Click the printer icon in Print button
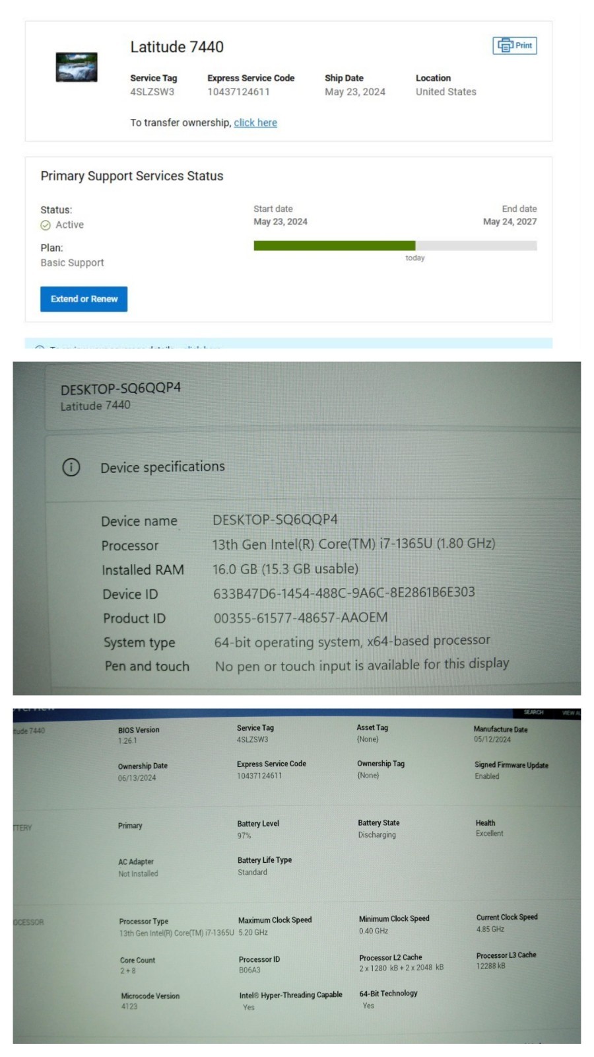Screen dimensions: 594x1057 click(505, 46)
